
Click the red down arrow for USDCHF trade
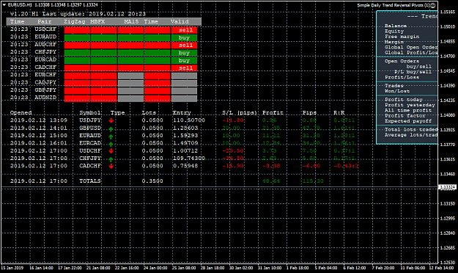111,150
